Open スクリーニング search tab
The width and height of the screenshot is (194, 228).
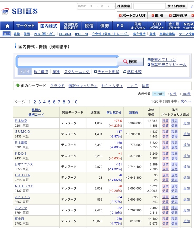coord(77,72)
